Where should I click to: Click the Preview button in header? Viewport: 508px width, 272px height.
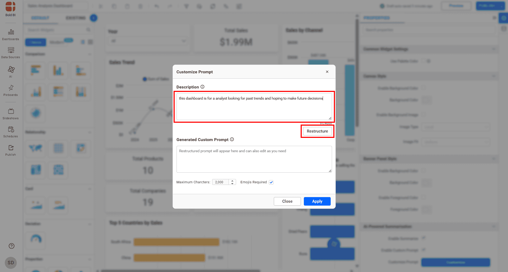[456, 6]
